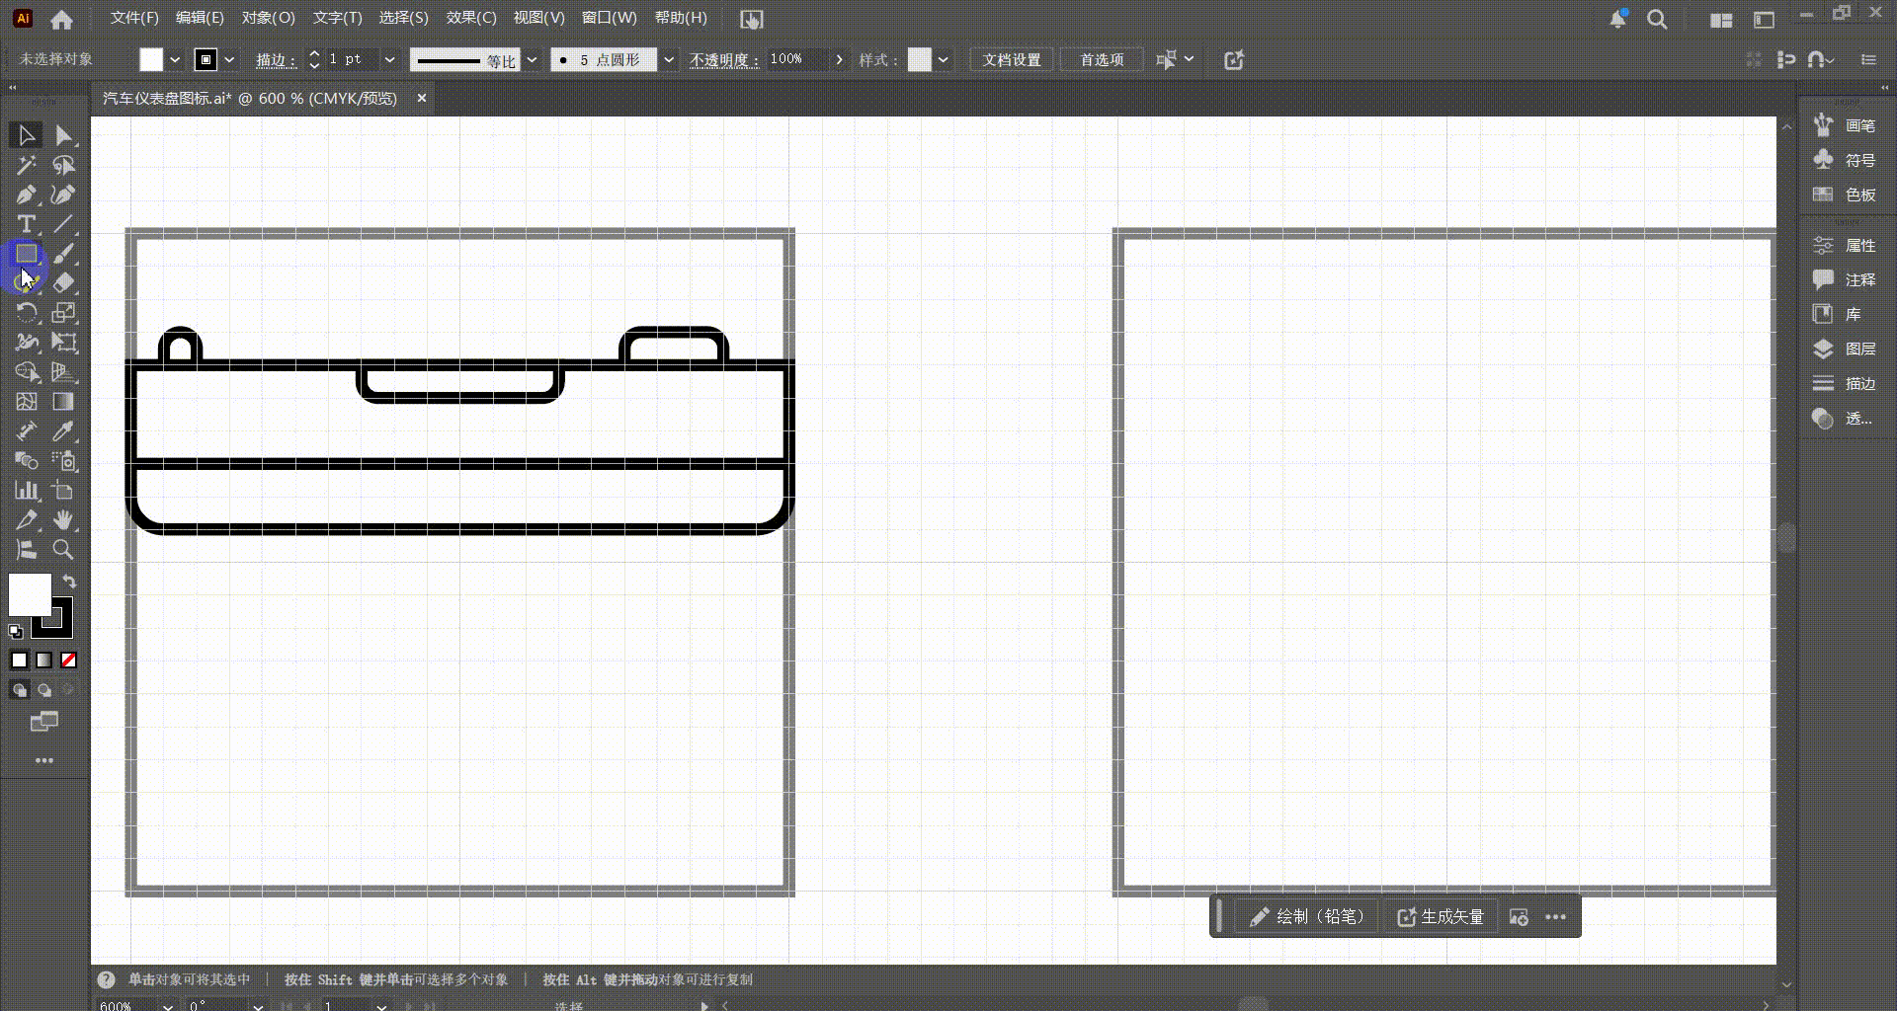Screen dimensions: 1897x1011
Task: Change the screen mode
Action: coord(44,723)
